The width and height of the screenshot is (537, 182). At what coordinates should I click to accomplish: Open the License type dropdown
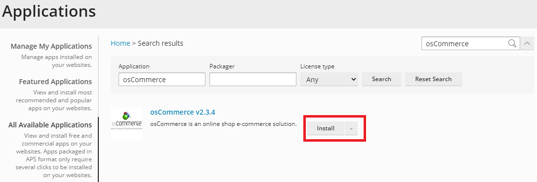coord(329,79)
